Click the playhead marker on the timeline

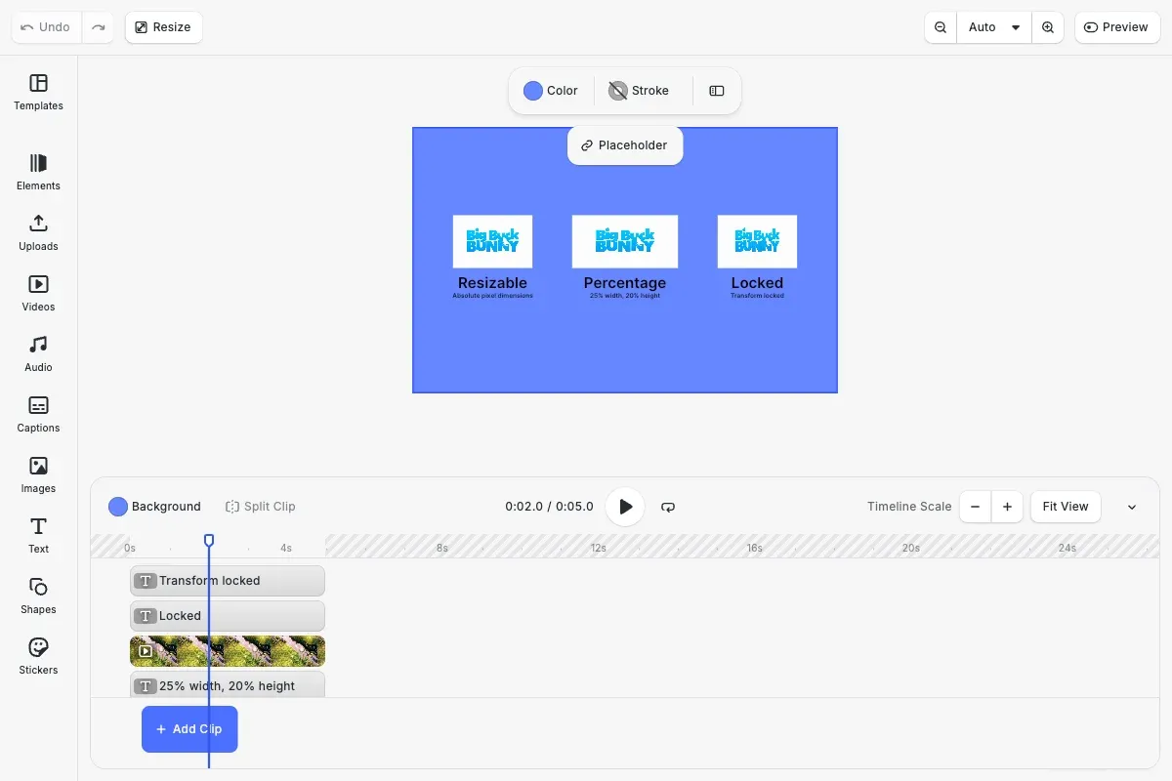(209, 539)
